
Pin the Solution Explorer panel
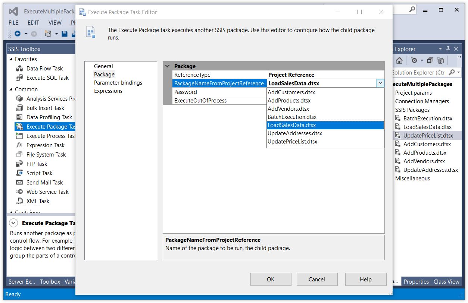point(448,49)
